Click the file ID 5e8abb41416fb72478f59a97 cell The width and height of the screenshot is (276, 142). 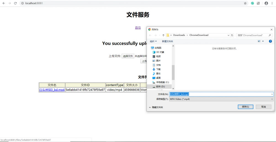pyautogui.click(x=85, y=90)
